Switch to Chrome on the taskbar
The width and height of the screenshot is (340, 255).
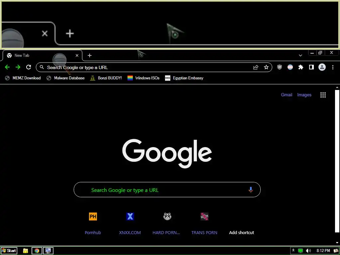tap(37, 251)
